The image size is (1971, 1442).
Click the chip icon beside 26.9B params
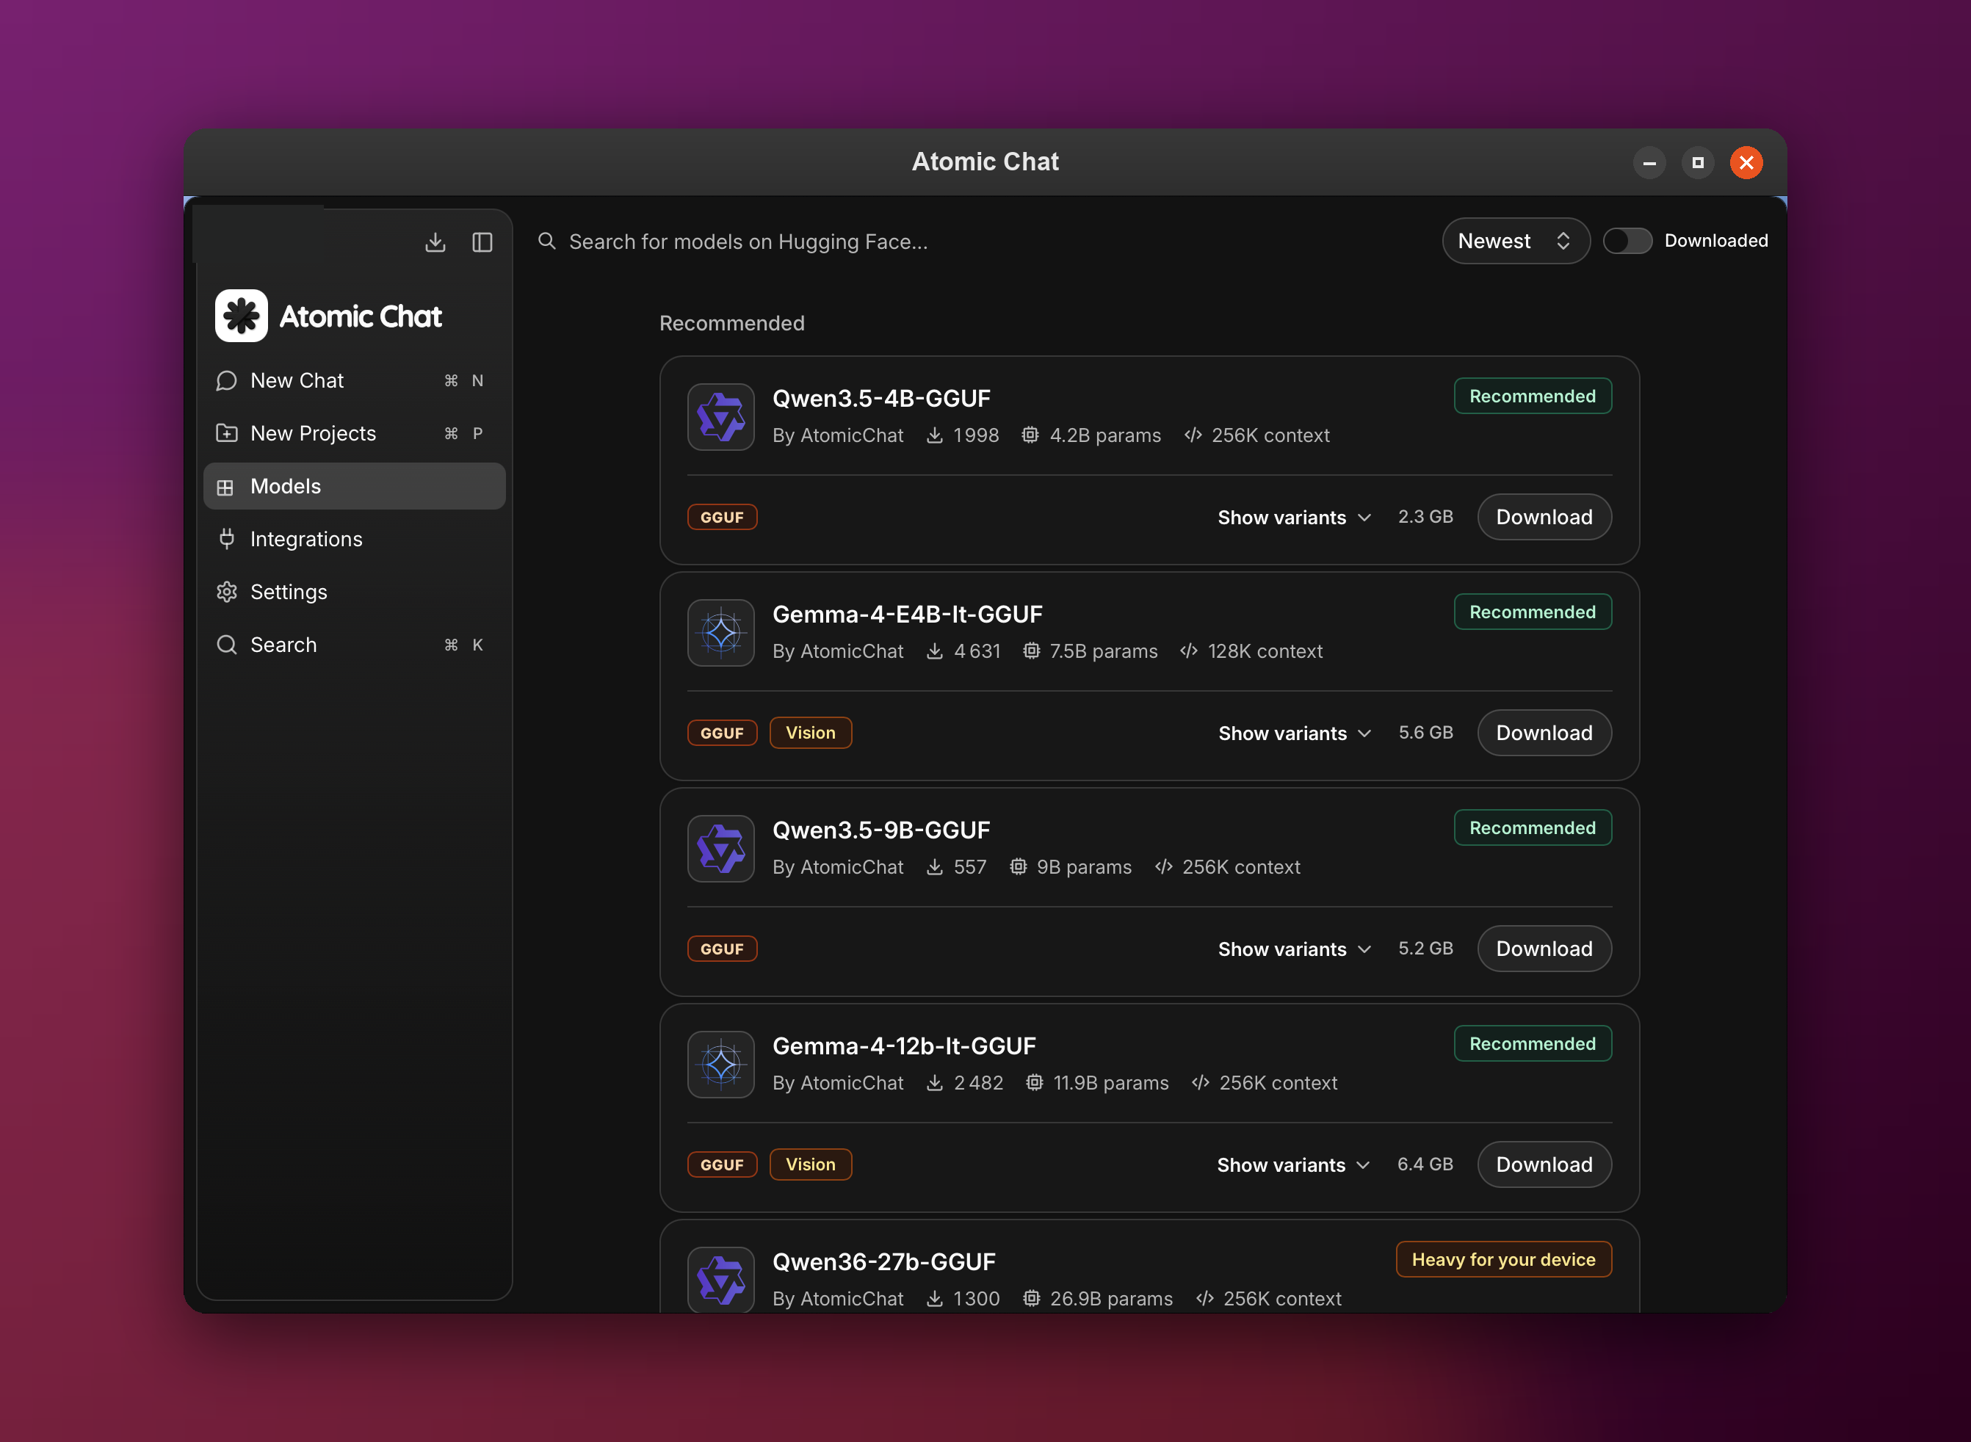click(1031, 1298)
